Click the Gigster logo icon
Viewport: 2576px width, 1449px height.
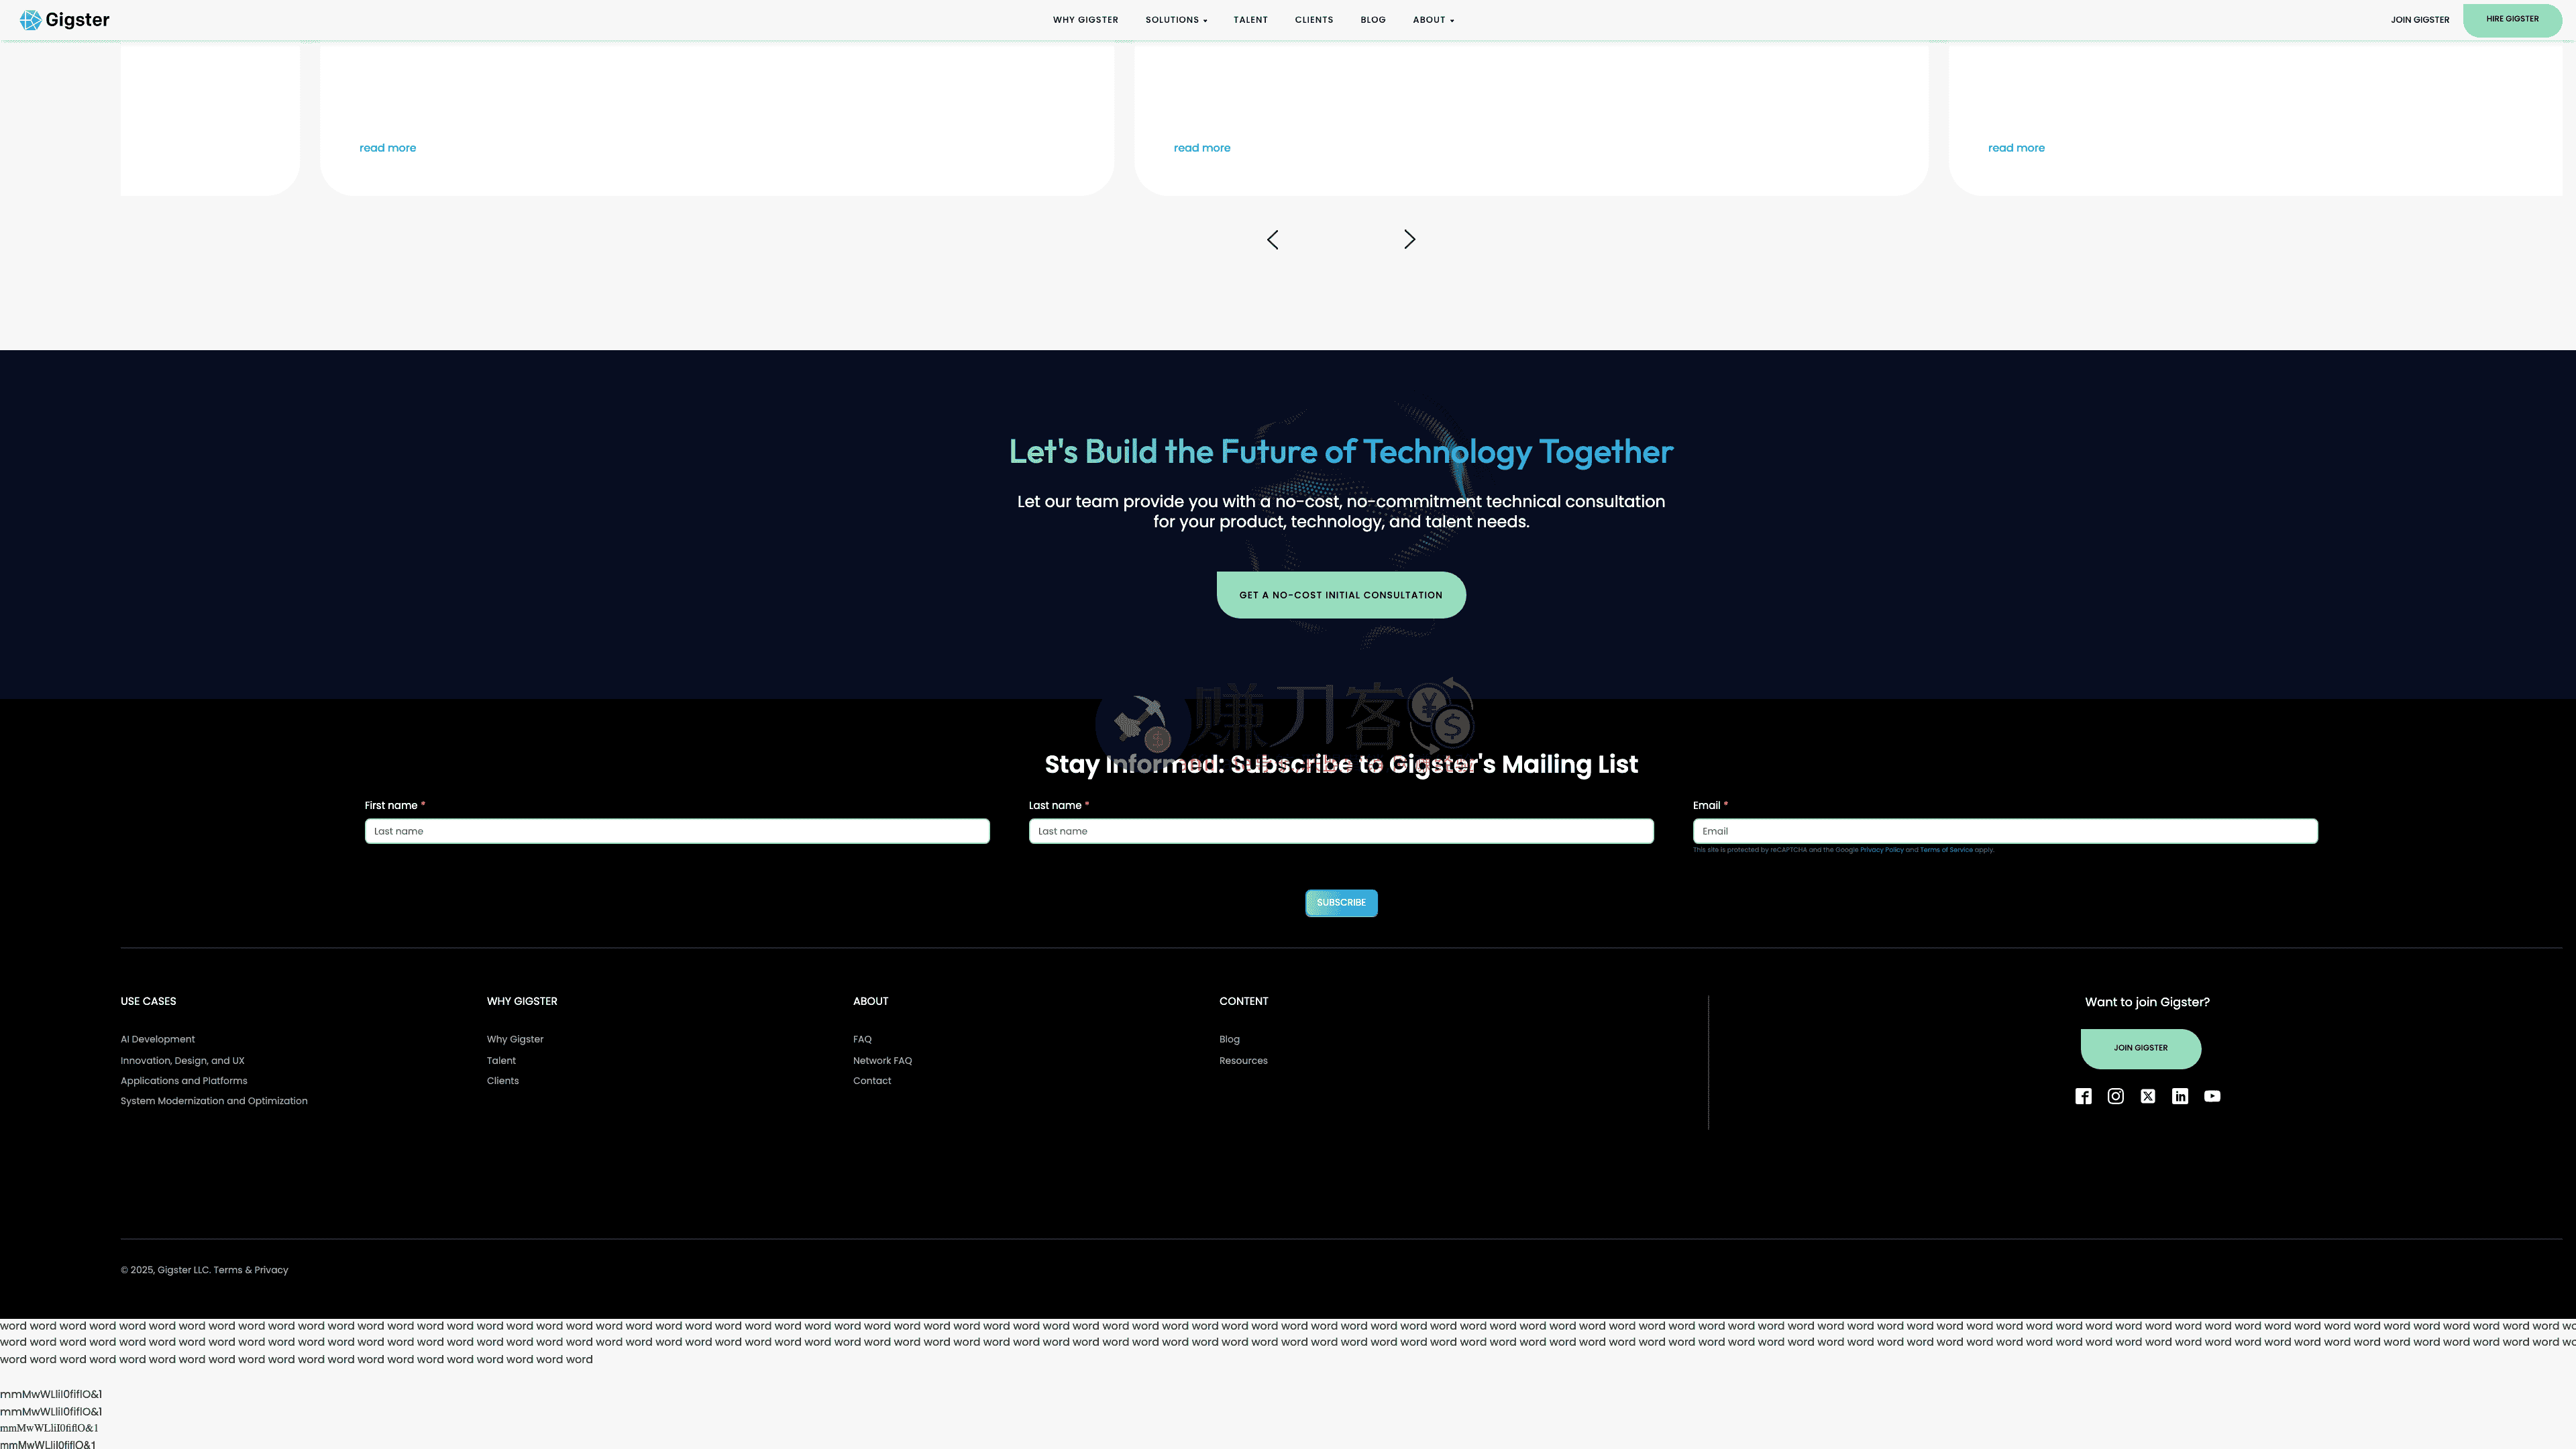click(x=31, y=20)
